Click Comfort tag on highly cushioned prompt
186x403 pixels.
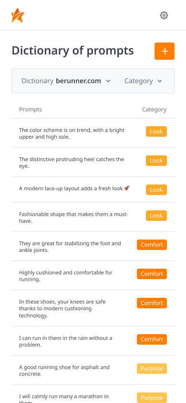(152, 274)
